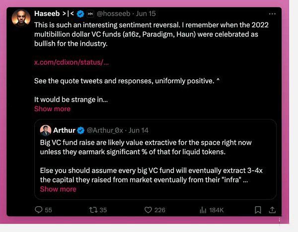
Task: Bookmark this tweet
Action: tap(258, 210)
